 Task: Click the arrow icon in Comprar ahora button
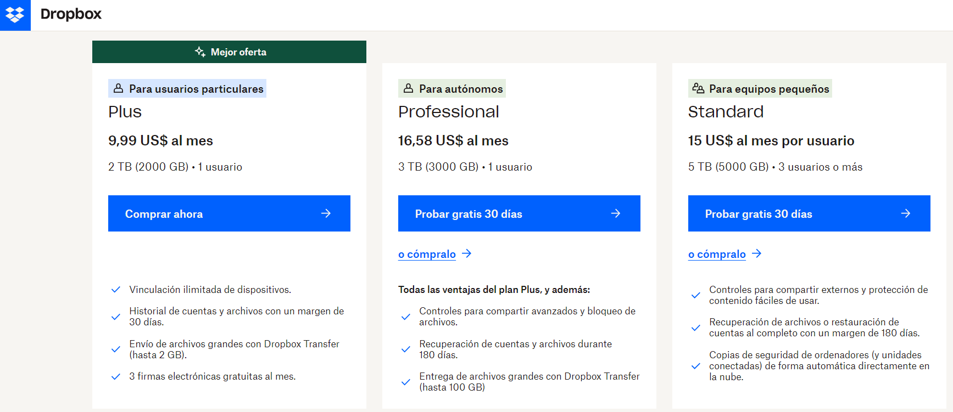(x=326, y=213)
